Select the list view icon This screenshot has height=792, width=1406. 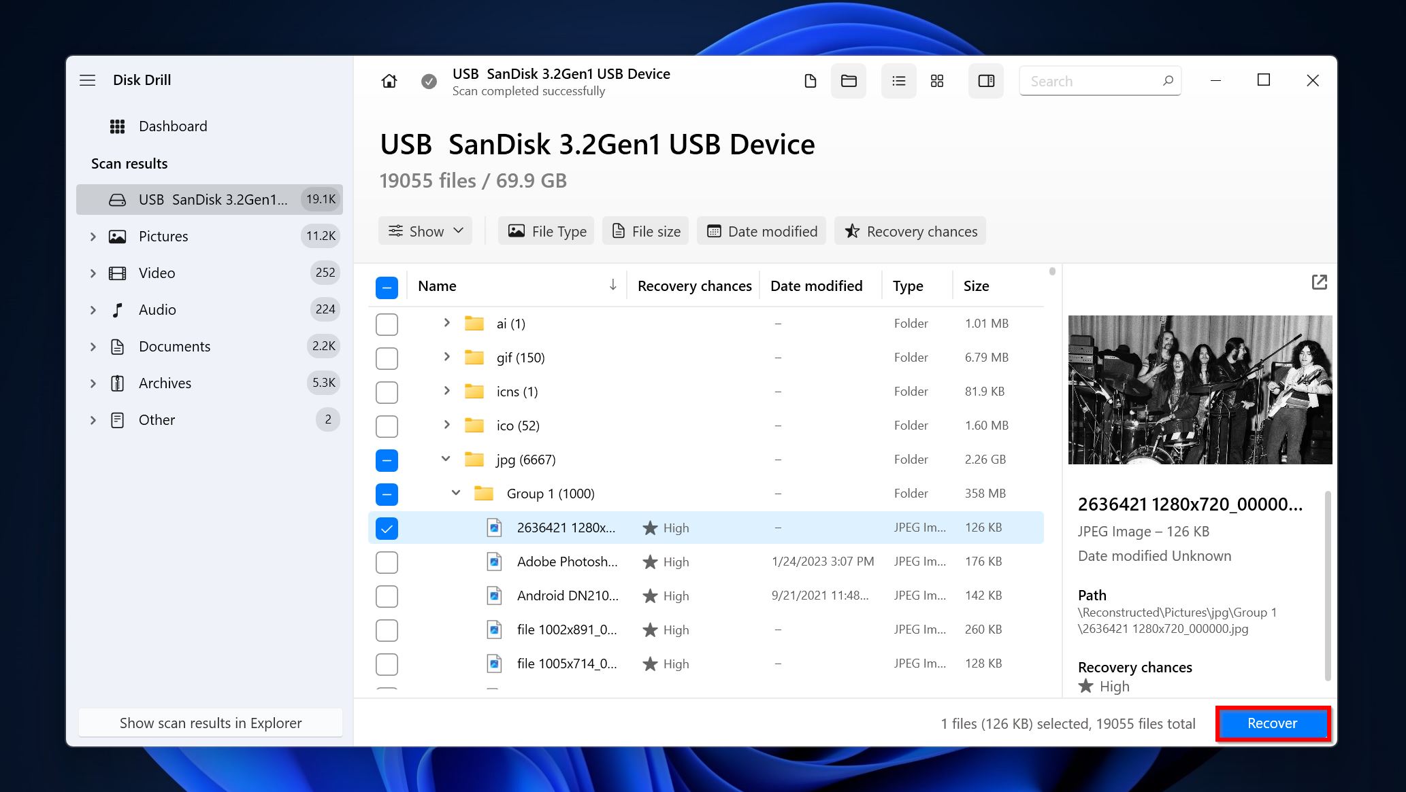[x=899, y=81]
